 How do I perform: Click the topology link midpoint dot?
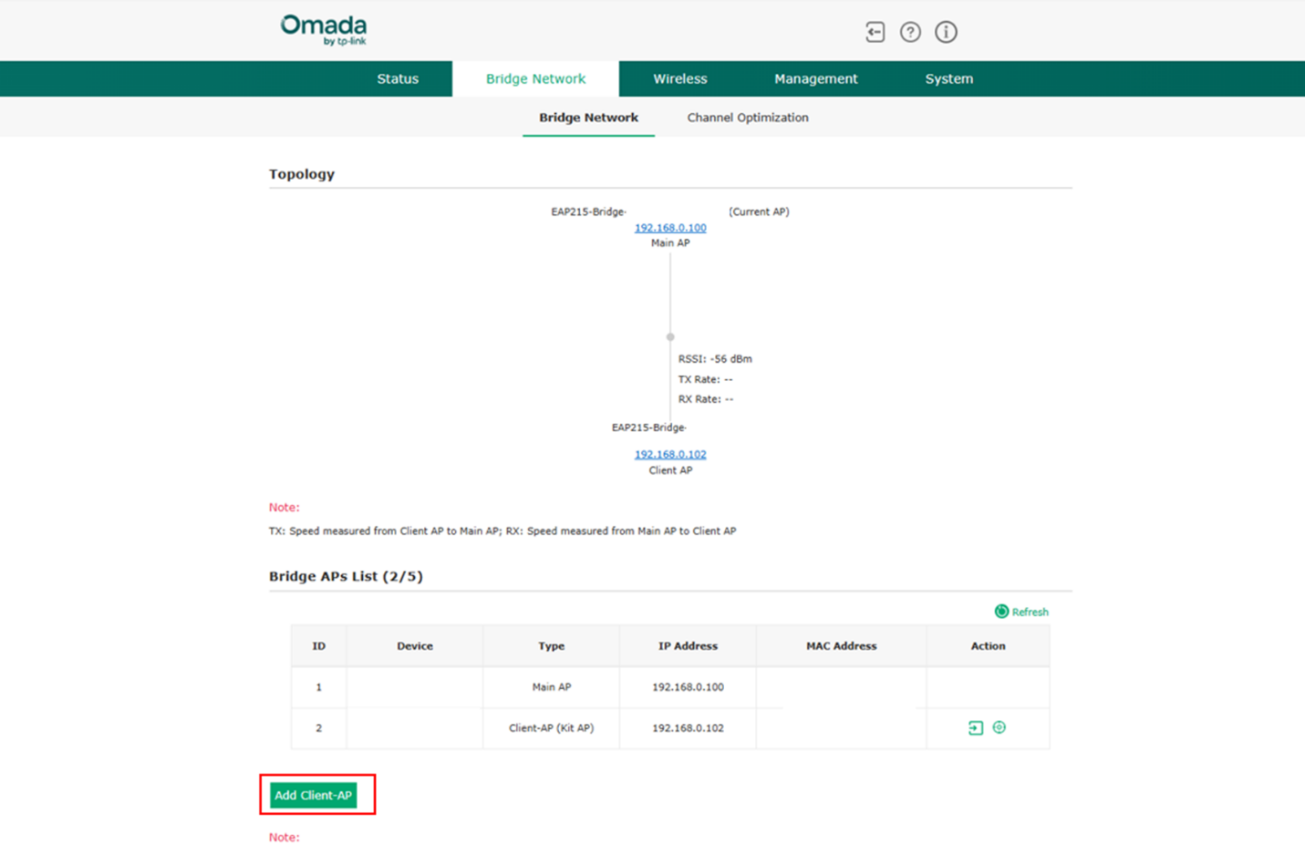pos(670,337)
